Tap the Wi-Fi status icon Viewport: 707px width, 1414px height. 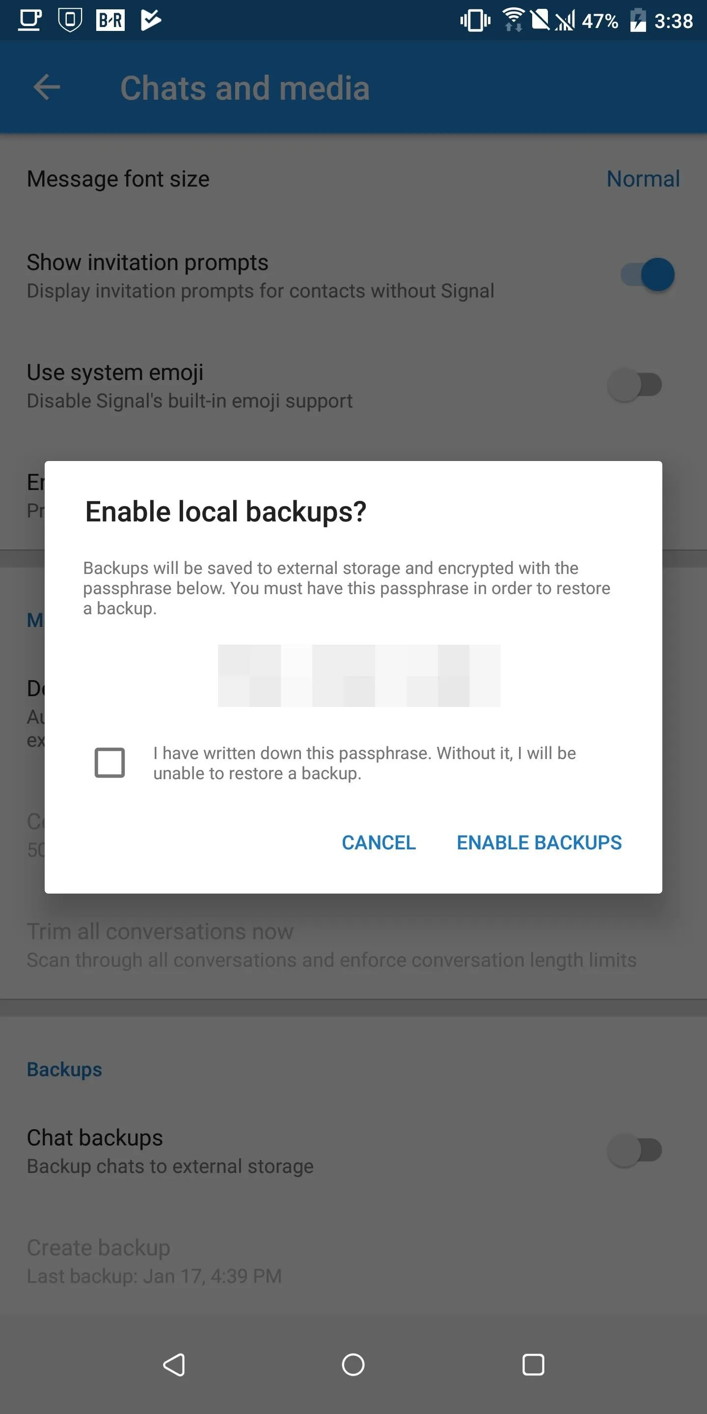(513, 20)
